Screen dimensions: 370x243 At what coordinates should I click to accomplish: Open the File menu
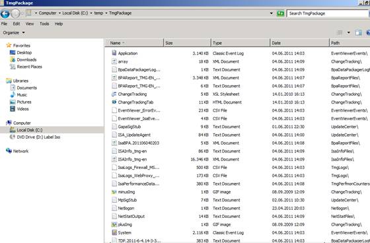click(4, 24)
